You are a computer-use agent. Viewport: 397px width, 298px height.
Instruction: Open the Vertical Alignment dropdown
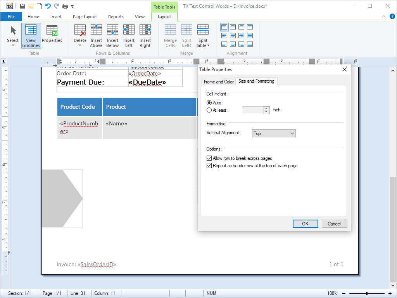pos(274,133)
